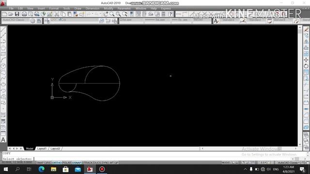Toggle LWT lineweight display

pos(111,163)
